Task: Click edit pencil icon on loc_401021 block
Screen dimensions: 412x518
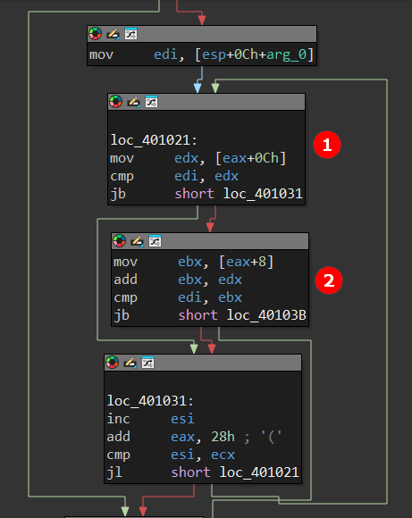Action: [133, 102]
